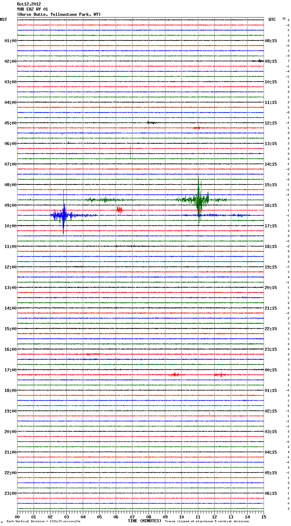Click the UTC time label '16:15'
291x526 pixels.
[x=271, y=205]
